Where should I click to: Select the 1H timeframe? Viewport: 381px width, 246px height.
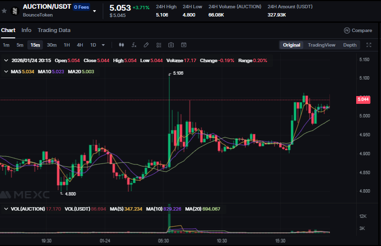click(67, 45)
